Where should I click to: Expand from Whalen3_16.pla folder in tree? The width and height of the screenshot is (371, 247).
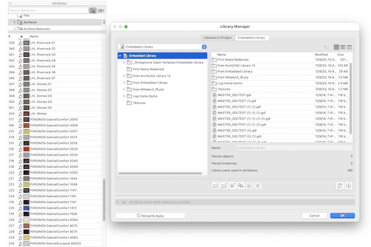(x=124, y=90)
